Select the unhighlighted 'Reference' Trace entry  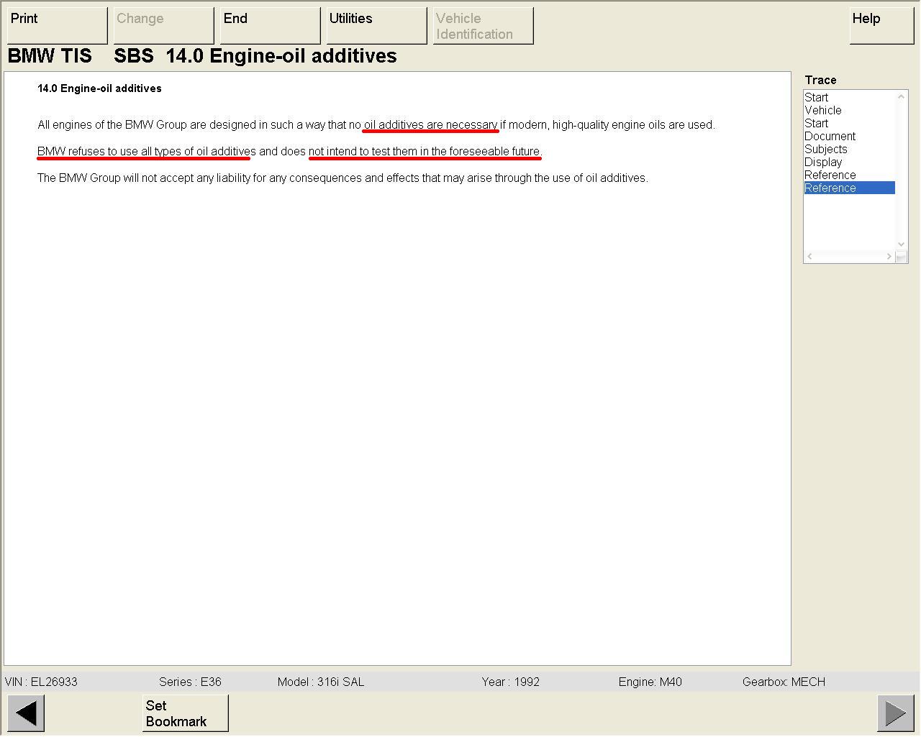(849, 175)
